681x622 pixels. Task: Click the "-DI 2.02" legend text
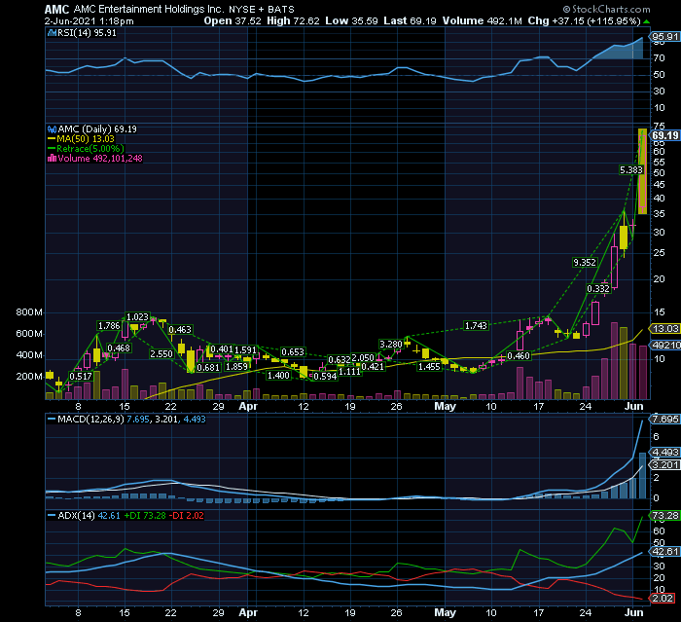(187, 516)
